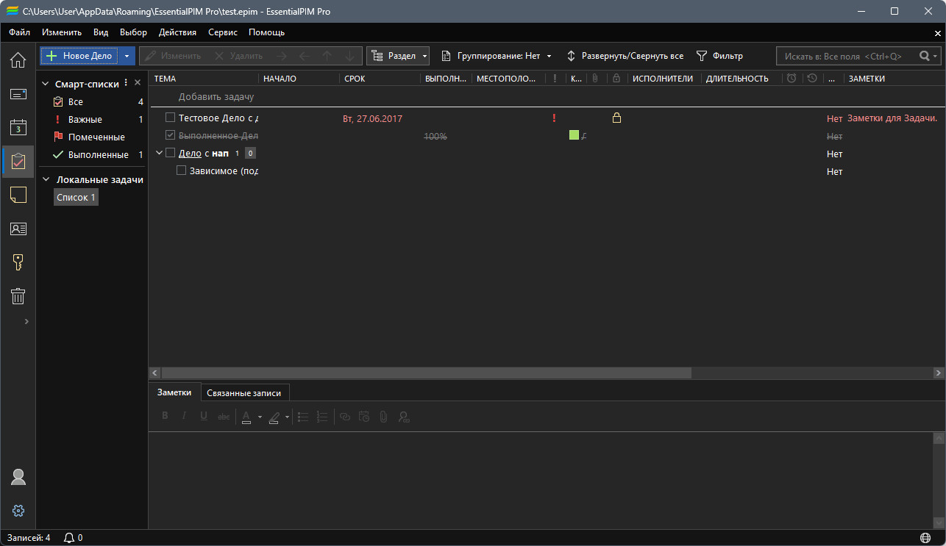
Task: Open the Действия menu
Action: click(x=177, y=32)
